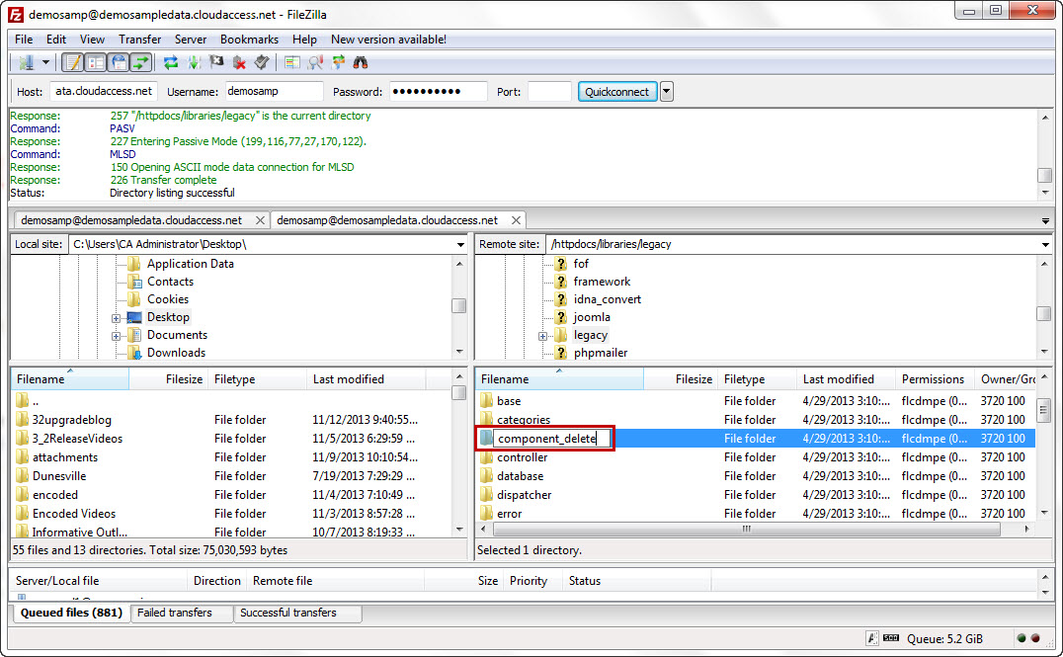Image resolution: width=1063 pixels, height=657 pixels.
Task: Cancel the current operation
Action: [216, 62]
